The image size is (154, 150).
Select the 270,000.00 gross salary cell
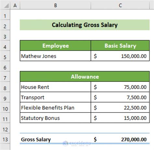point(120,139)
